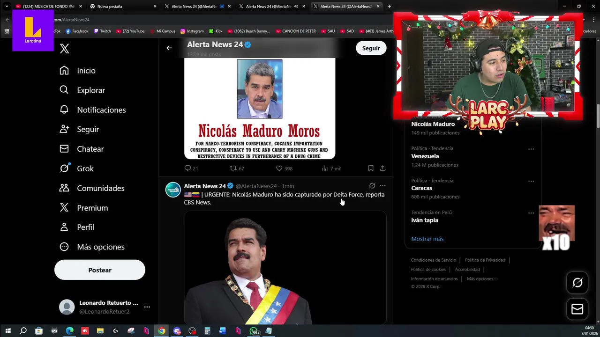The image size is (600, 337).
Task: Open tab search chevron dropdown
Action: pyautogui.click(x=7, y=7)
